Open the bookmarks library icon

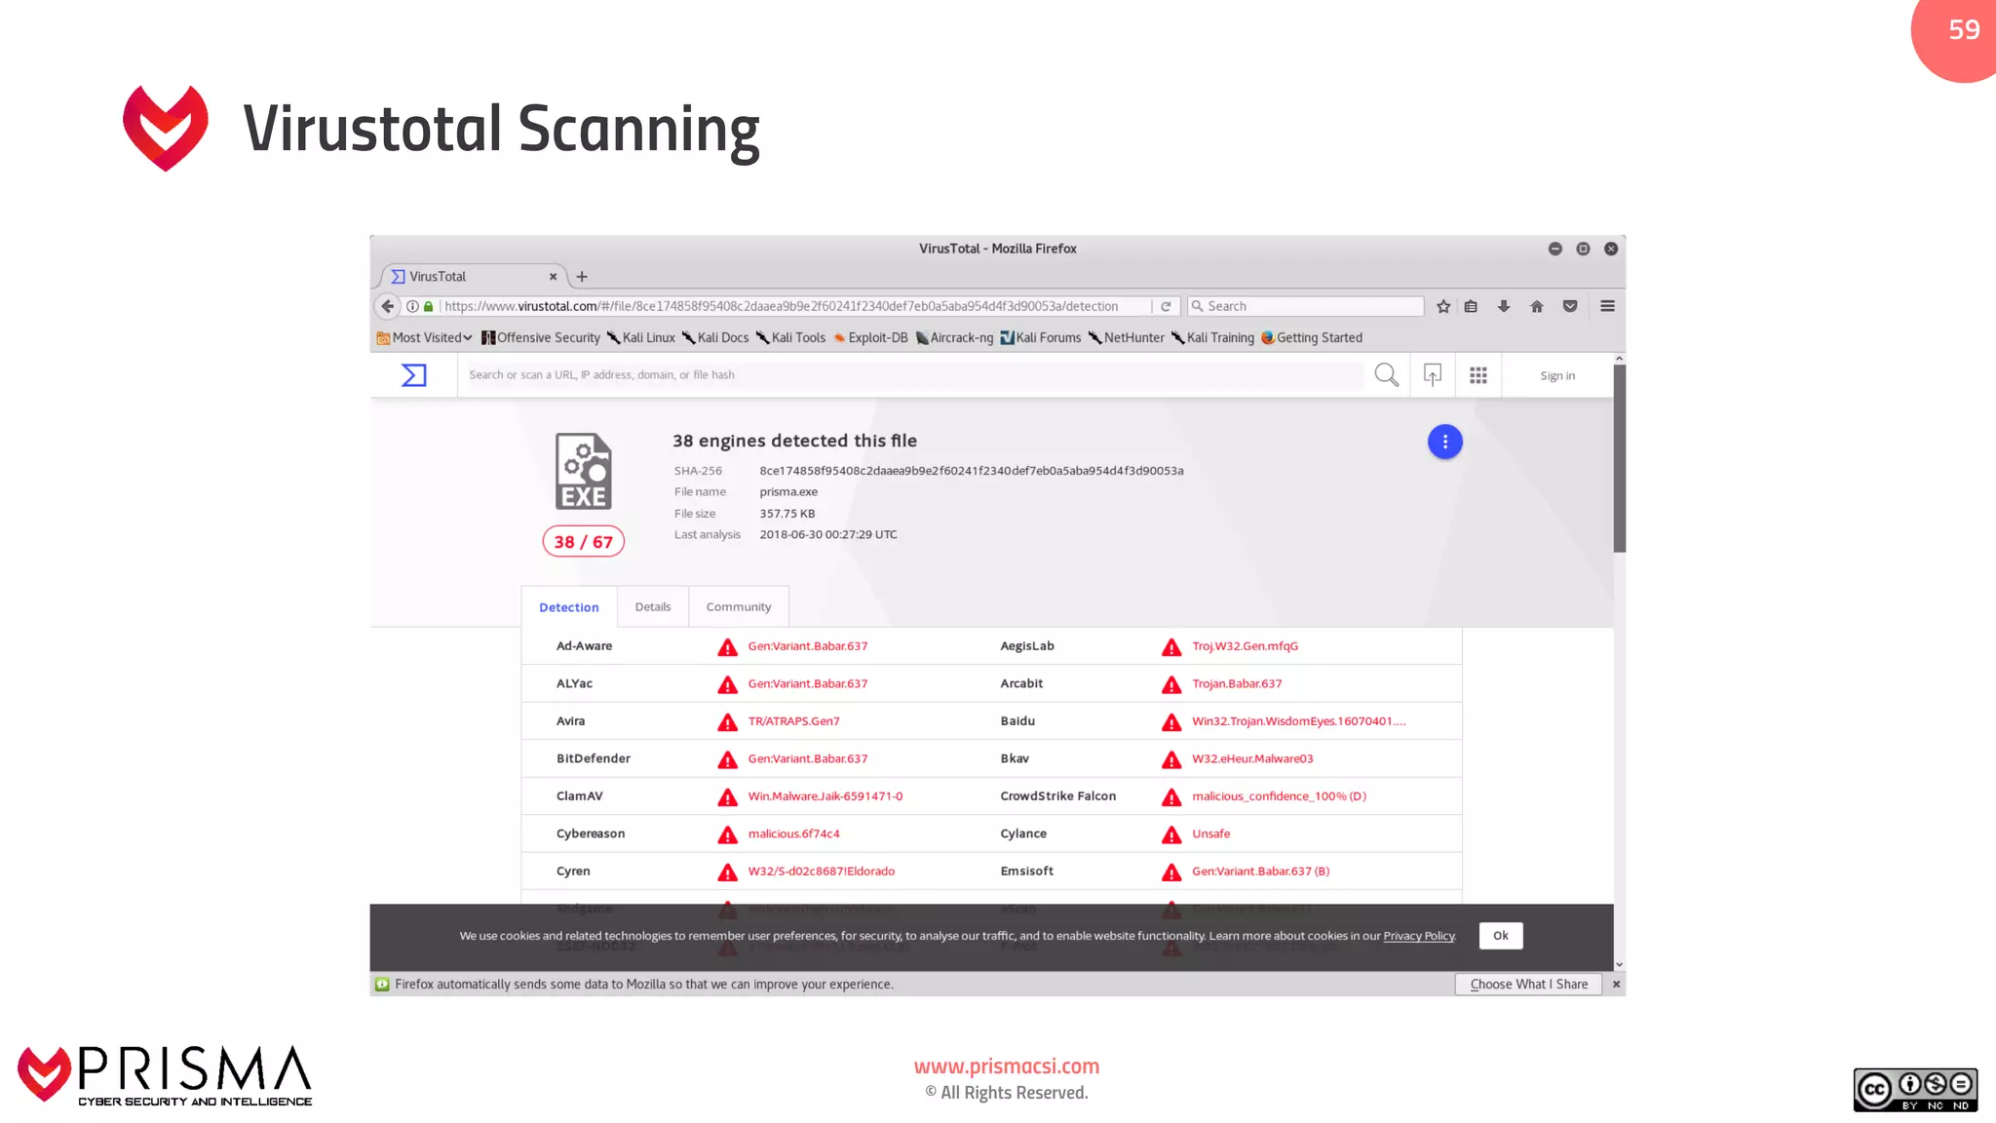[x=1471, y=306]
